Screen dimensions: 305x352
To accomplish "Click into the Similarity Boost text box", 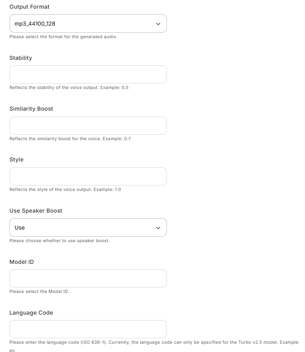I will point(88,126).
